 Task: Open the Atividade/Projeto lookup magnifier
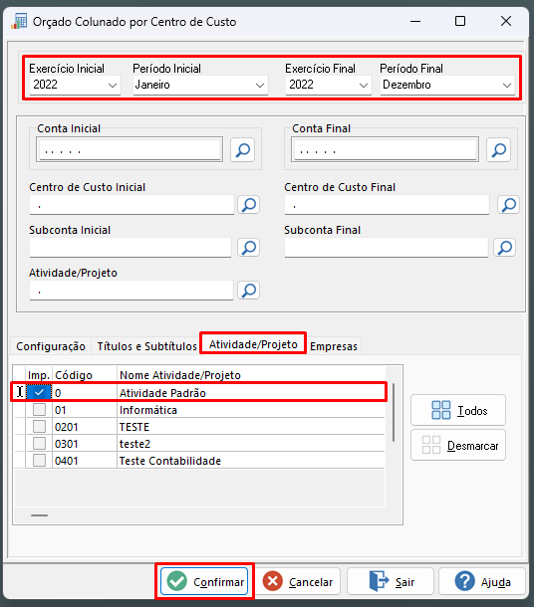tap(248, 290)
